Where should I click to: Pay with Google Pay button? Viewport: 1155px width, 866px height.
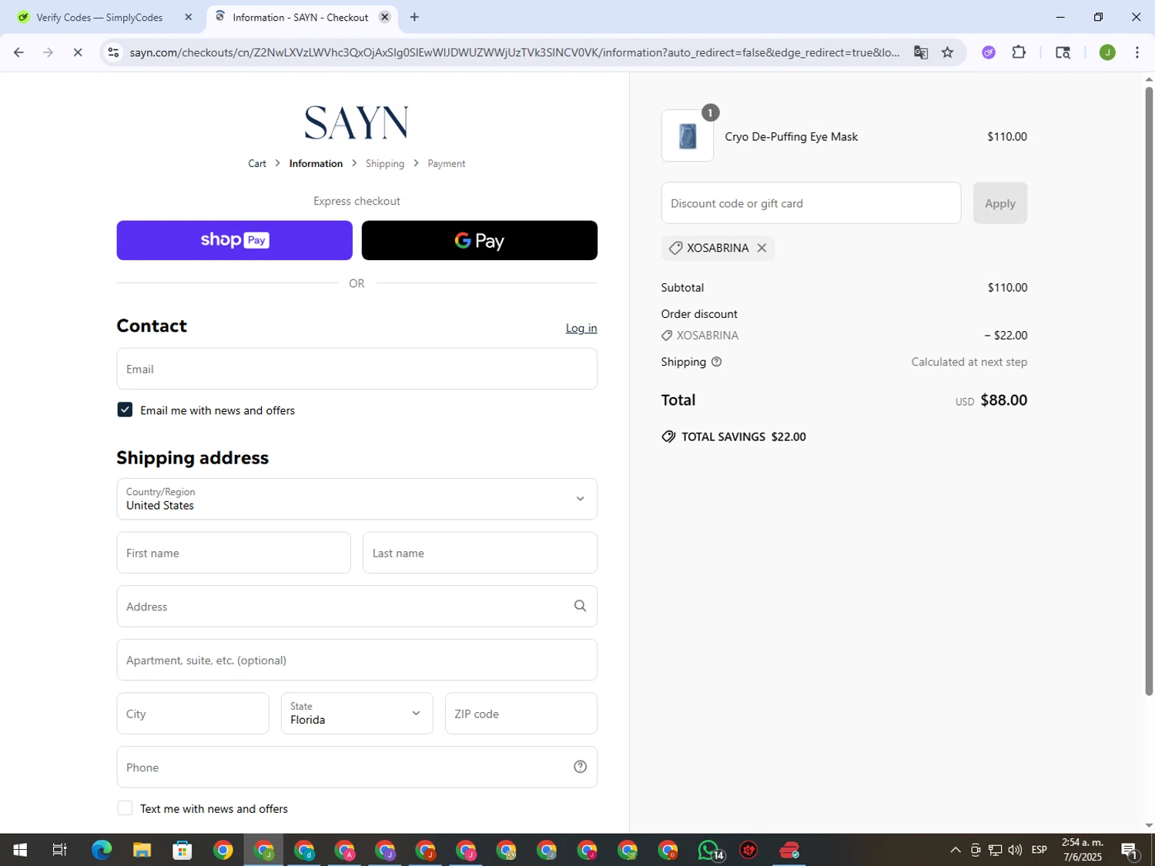coord(479,240)
